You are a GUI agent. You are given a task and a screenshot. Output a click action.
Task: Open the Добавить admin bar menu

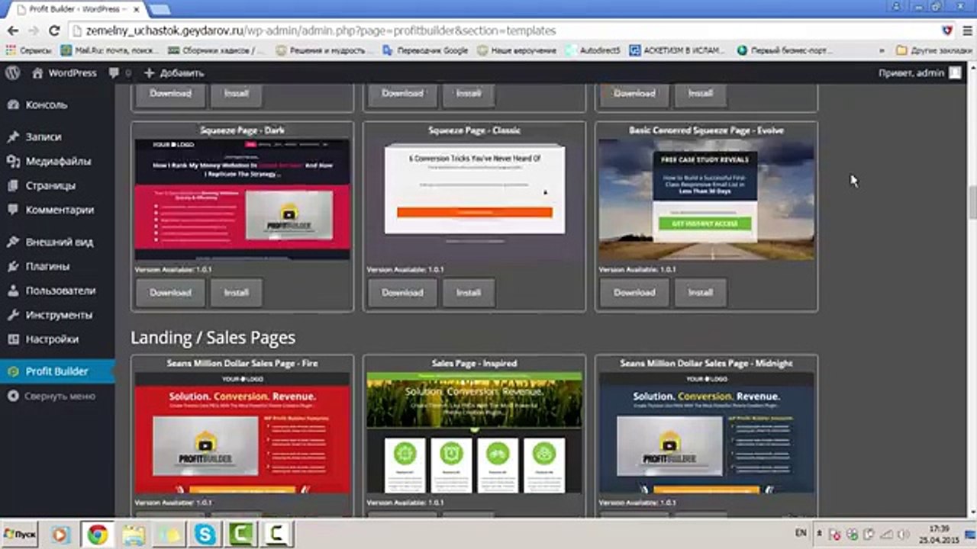point(173,73)
